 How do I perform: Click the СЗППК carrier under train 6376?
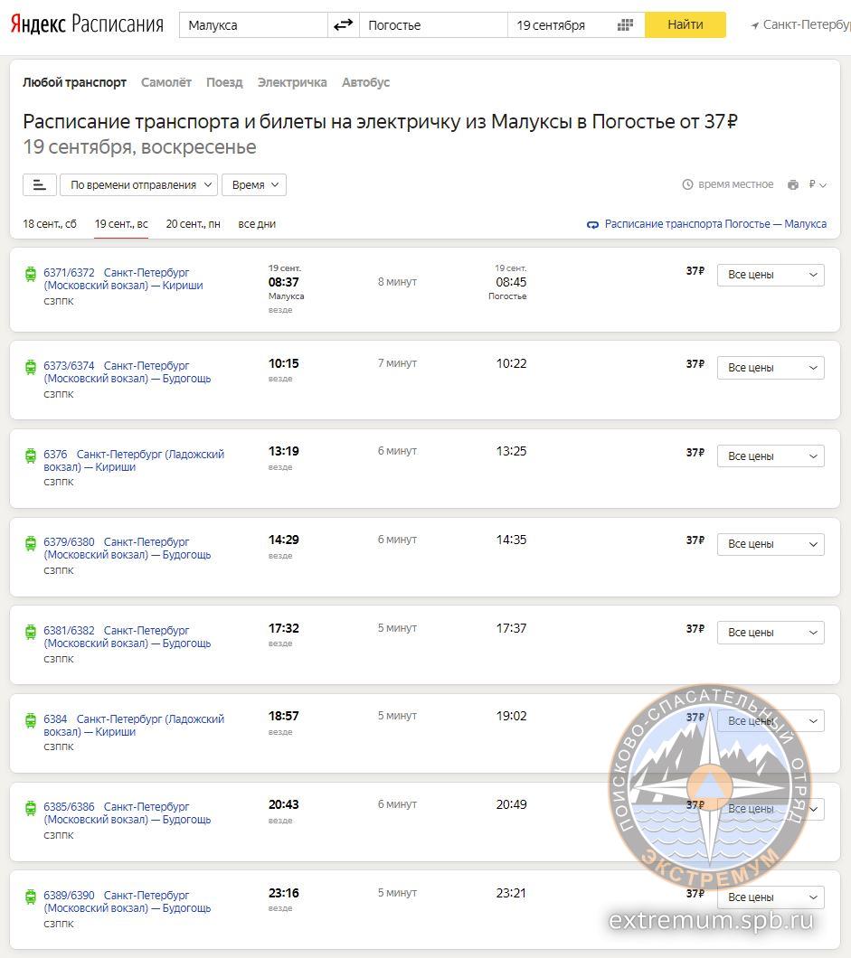(x=59, y=482)
